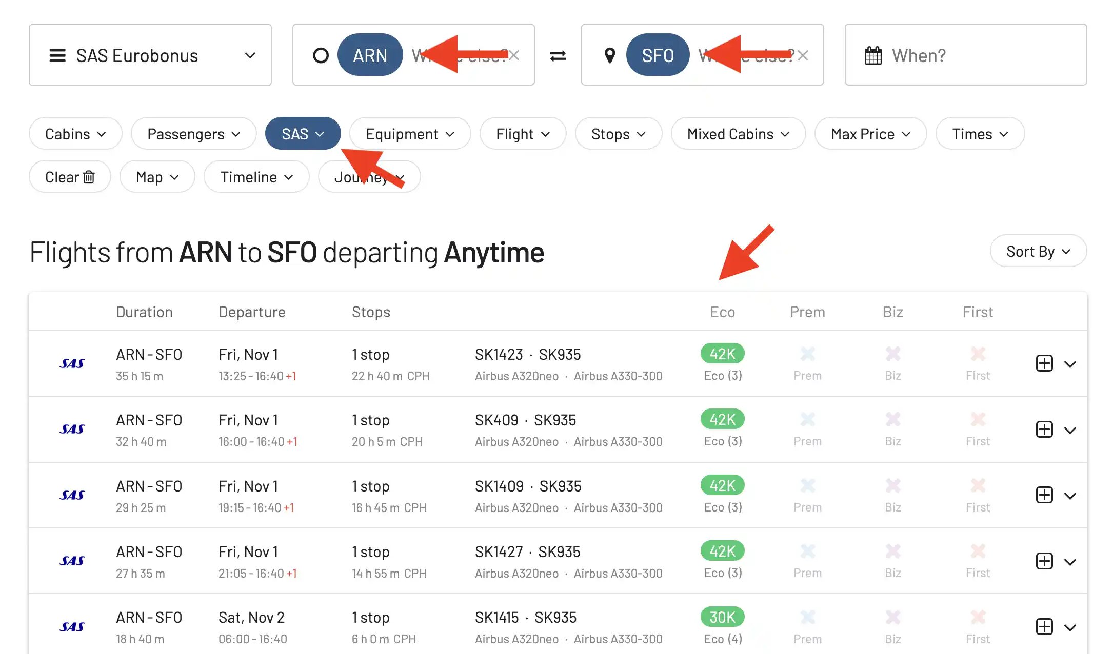Click the Biz column header

pyautogui.click(x=892, y=312)
